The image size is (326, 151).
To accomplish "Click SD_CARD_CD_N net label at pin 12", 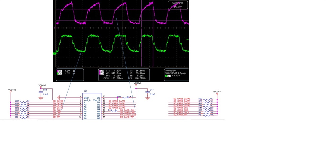I will click(x=128, y=115).
